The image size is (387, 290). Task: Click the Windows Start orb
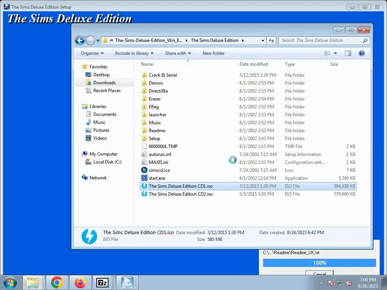click(x=10, y=283)
